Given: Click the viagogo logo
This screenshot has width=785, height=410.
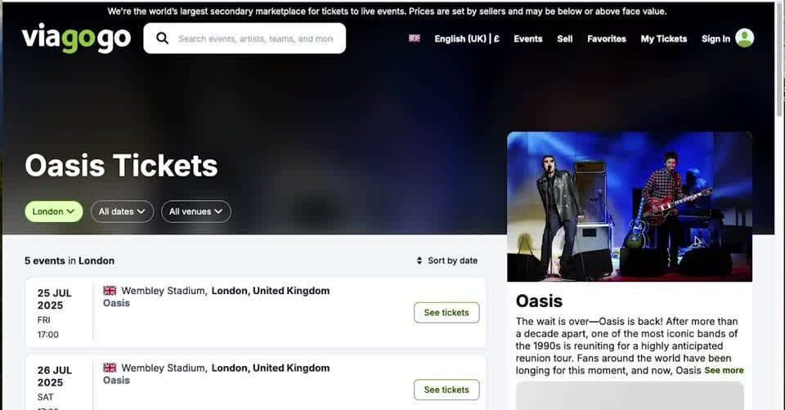Looking at the screenshot, I should (76, 38).
